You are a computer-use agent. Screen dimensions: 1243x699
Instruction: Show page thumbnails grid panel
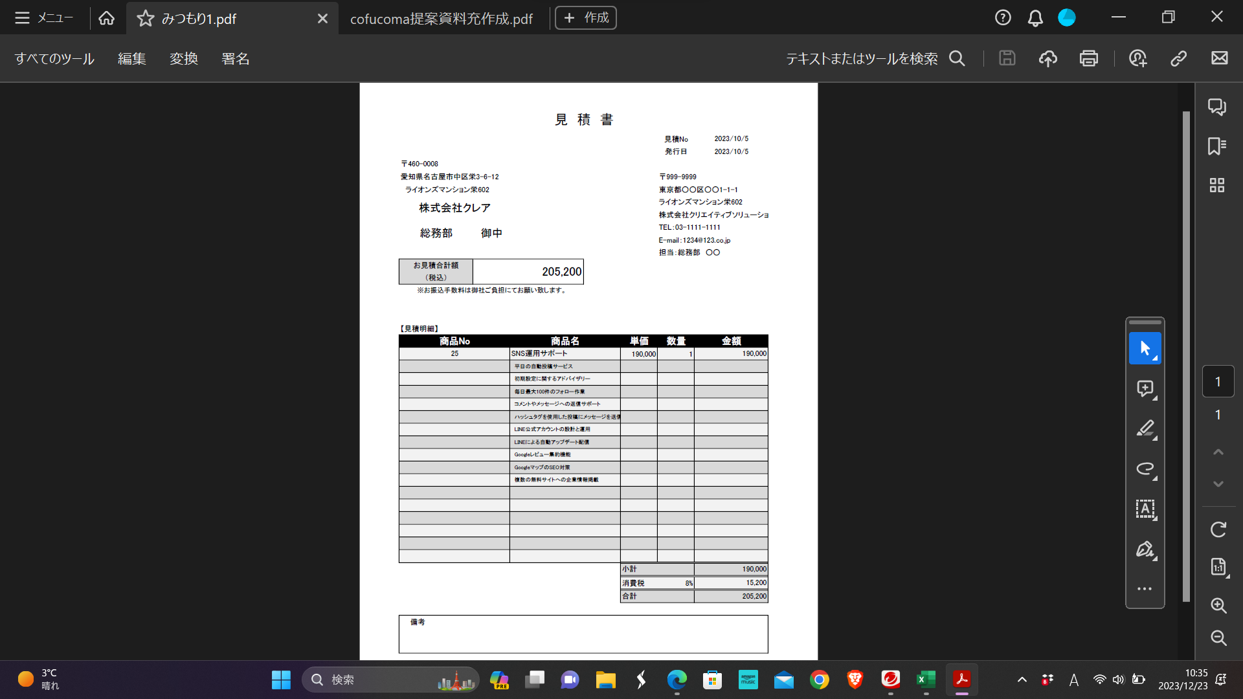click(x=1216, y=185)
